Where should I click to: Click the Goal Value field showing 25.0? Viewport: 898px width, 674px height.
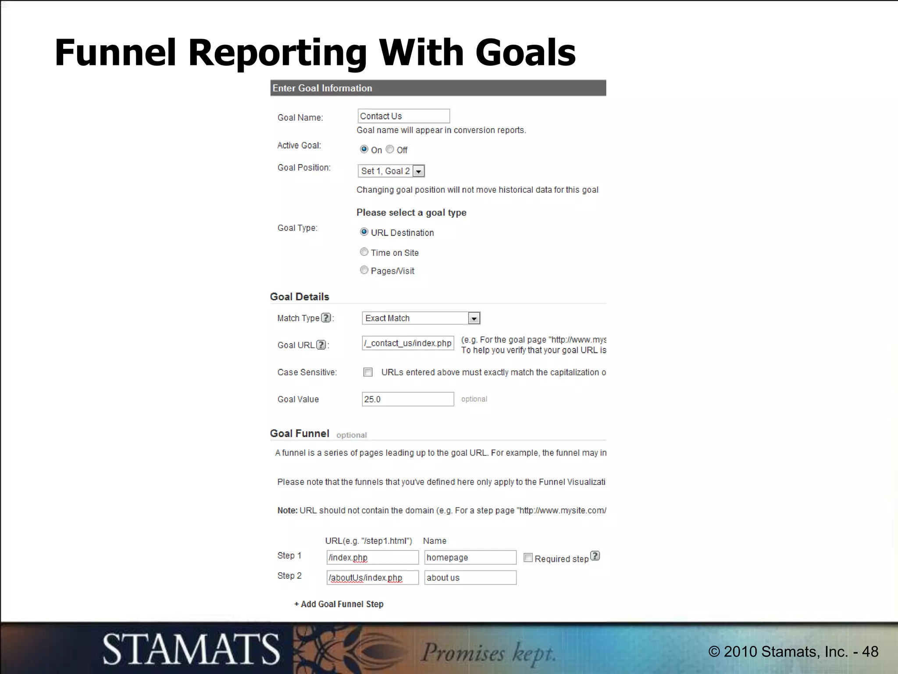coord(408,399)
